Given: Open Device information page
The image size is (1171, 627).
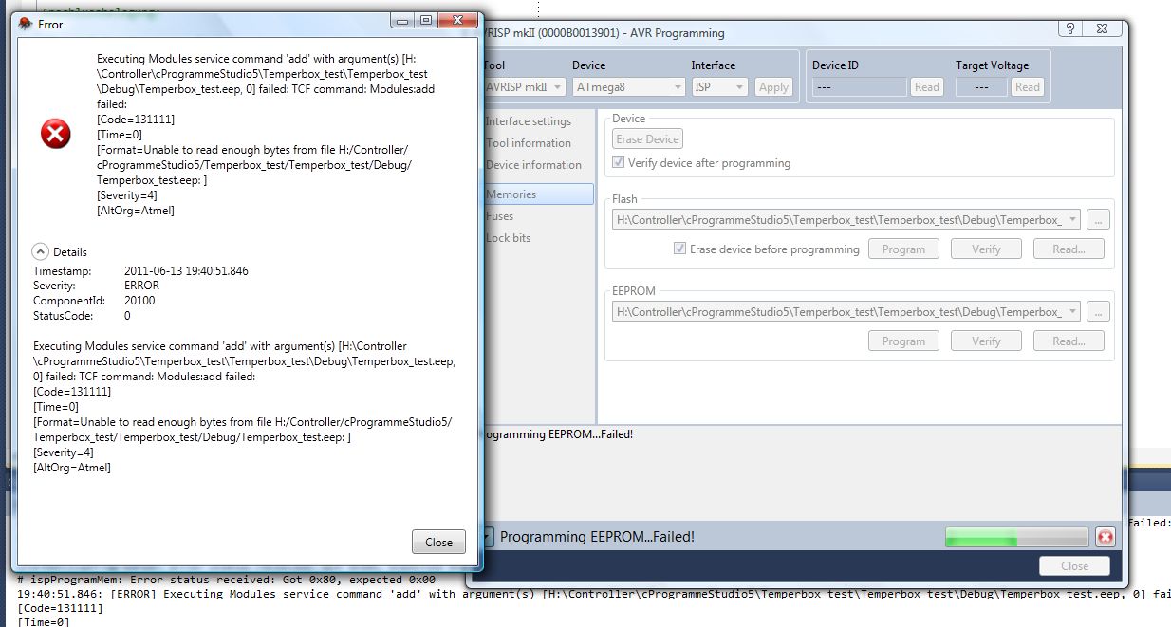Looking at the screenshot, I should pyautogui.click(x=533, y=165).
